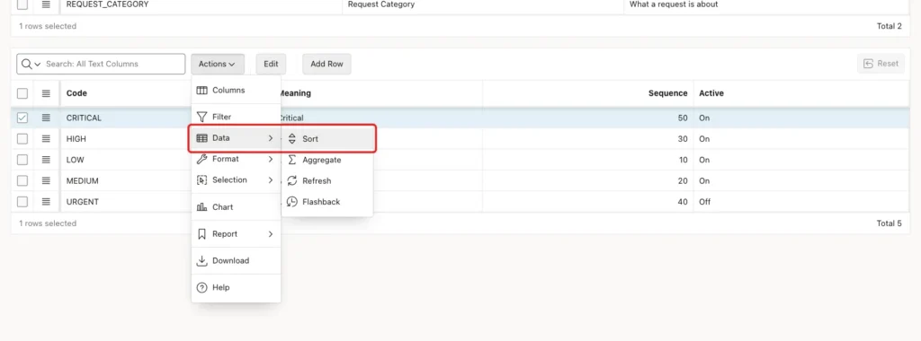Click the Selection pointer icon
Screen dimensions: 921x341
point(201,179)
